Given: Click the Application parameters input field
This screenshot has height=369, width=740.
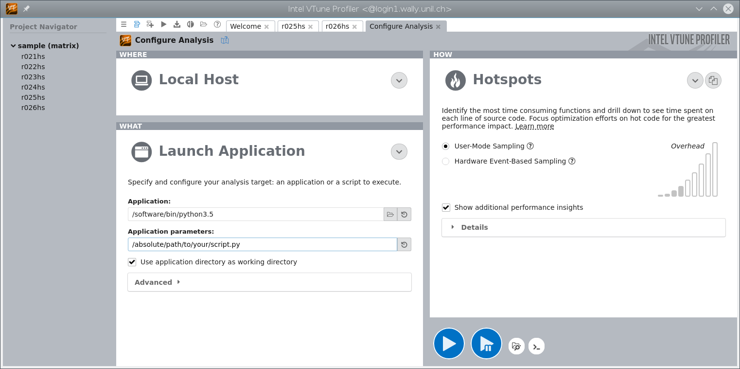Looking at the screenshot, I should point(263,244).
